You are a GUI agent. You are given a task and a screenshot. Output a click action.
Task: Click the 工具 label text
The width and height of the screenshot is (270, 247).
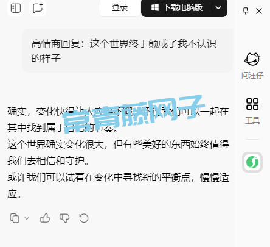pyautogui.click(x=252, y=121)
